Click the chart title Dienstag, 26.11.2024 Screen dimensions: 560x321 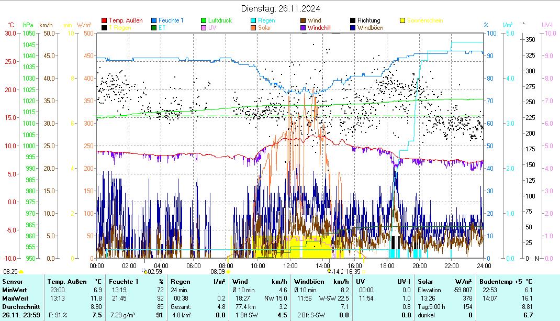(281, 8)
